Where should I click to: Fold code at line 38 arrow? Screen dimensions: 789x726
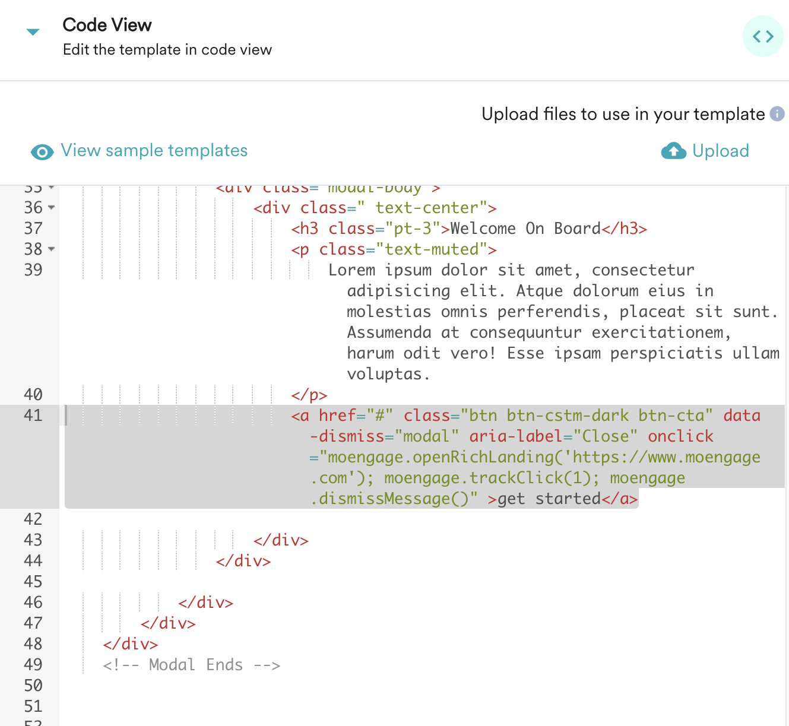coord(52,249)
